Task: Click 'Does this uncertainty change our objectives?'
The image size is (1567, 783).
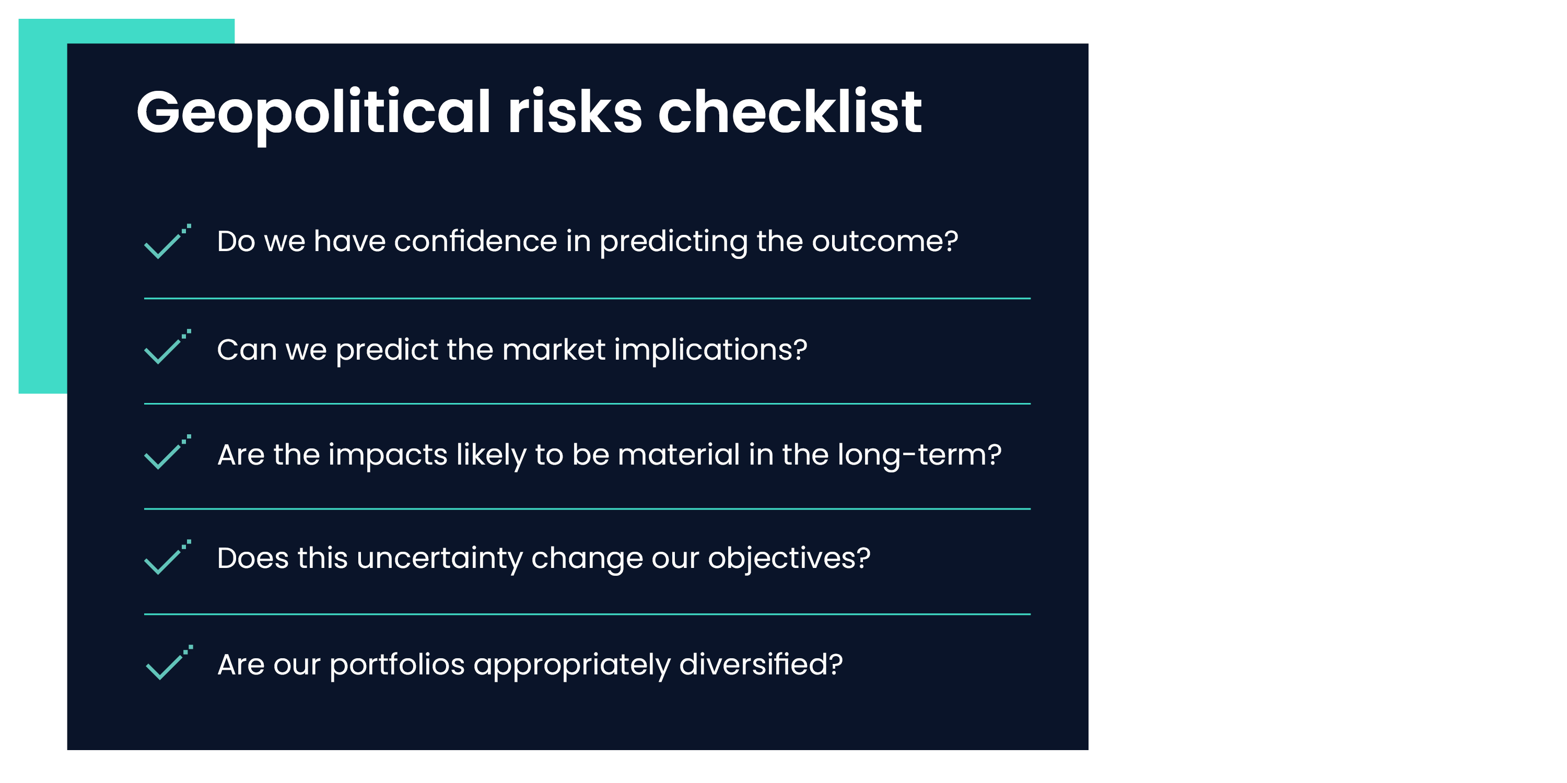Action: pyautogui.click(x=543, y=558)
